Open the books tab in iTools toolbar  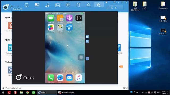[78, 5]
